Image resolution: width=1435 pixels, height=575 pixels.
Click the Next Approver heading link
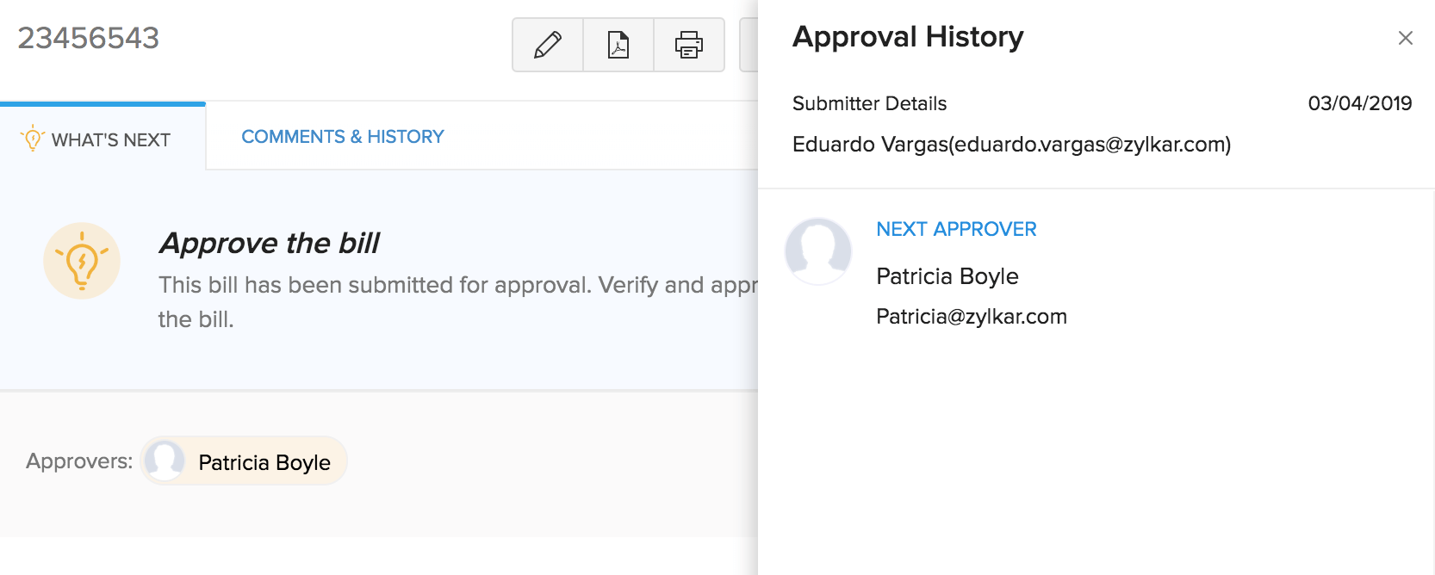tap(956, 229)
